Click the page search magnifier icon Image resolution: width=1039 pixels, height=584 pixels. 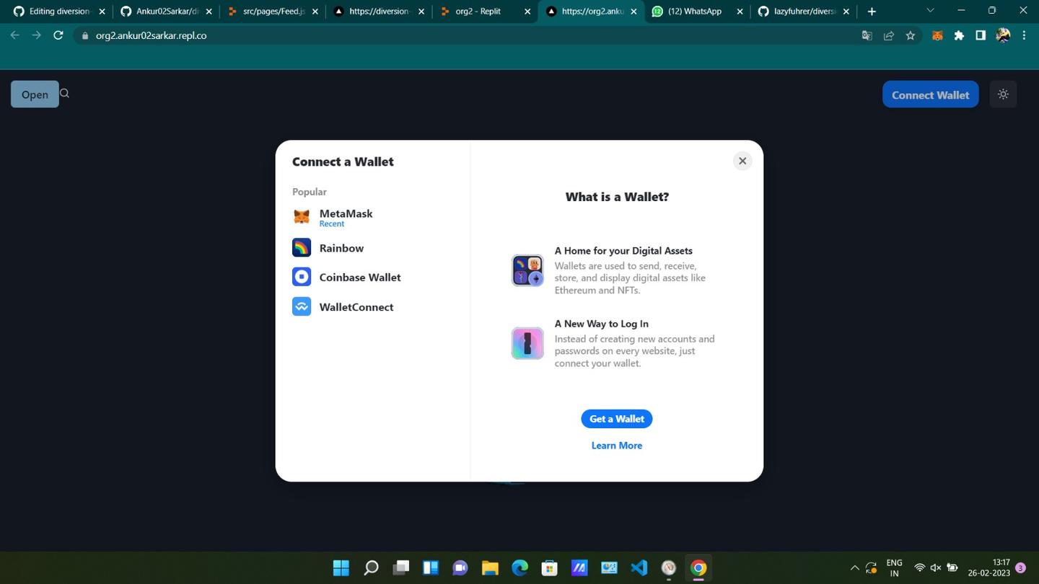tap(65, 93)
